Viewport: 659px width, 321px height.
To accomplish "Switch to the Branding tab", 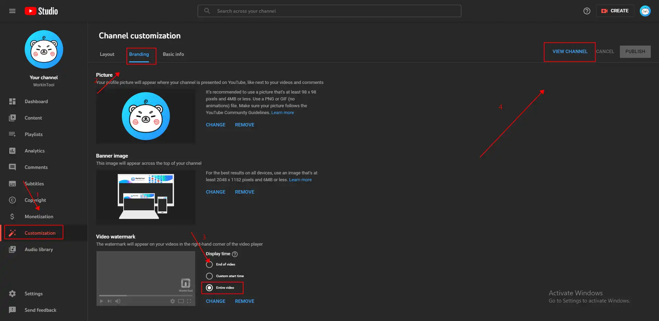I will pyautogui.click(x=139, y=54).
